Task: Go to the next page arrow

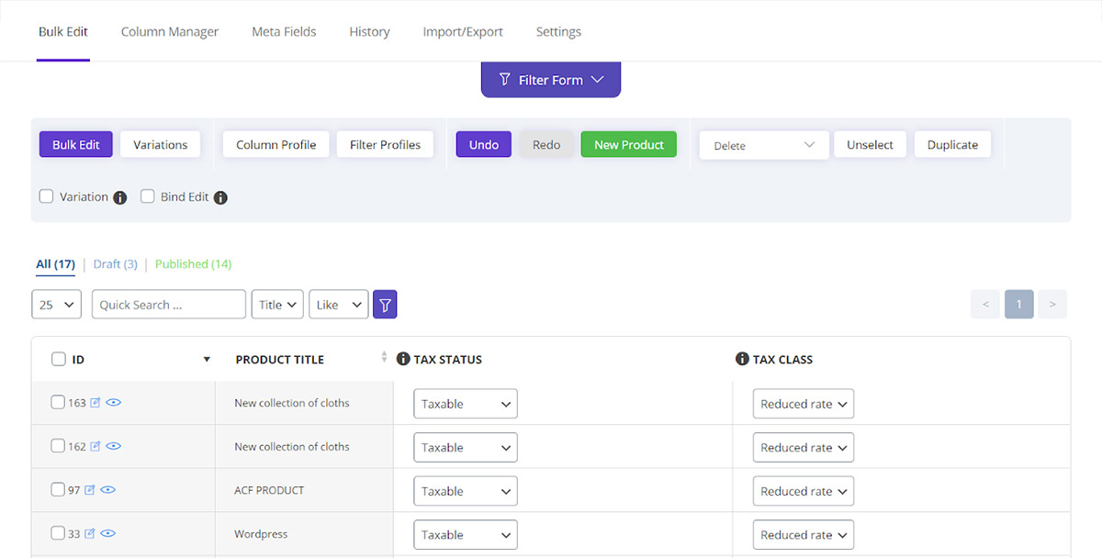Action: click(x=1052, y=305)
